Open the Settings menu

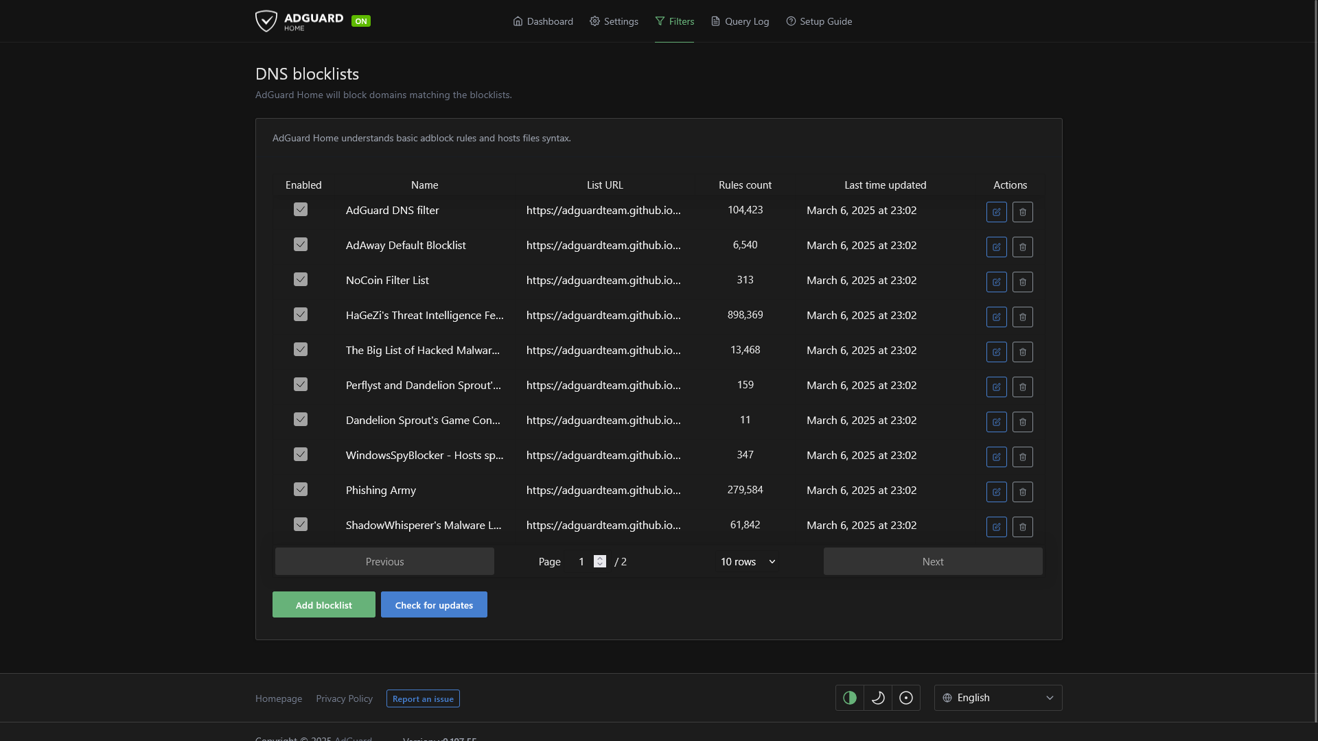(x=614, y=21)
